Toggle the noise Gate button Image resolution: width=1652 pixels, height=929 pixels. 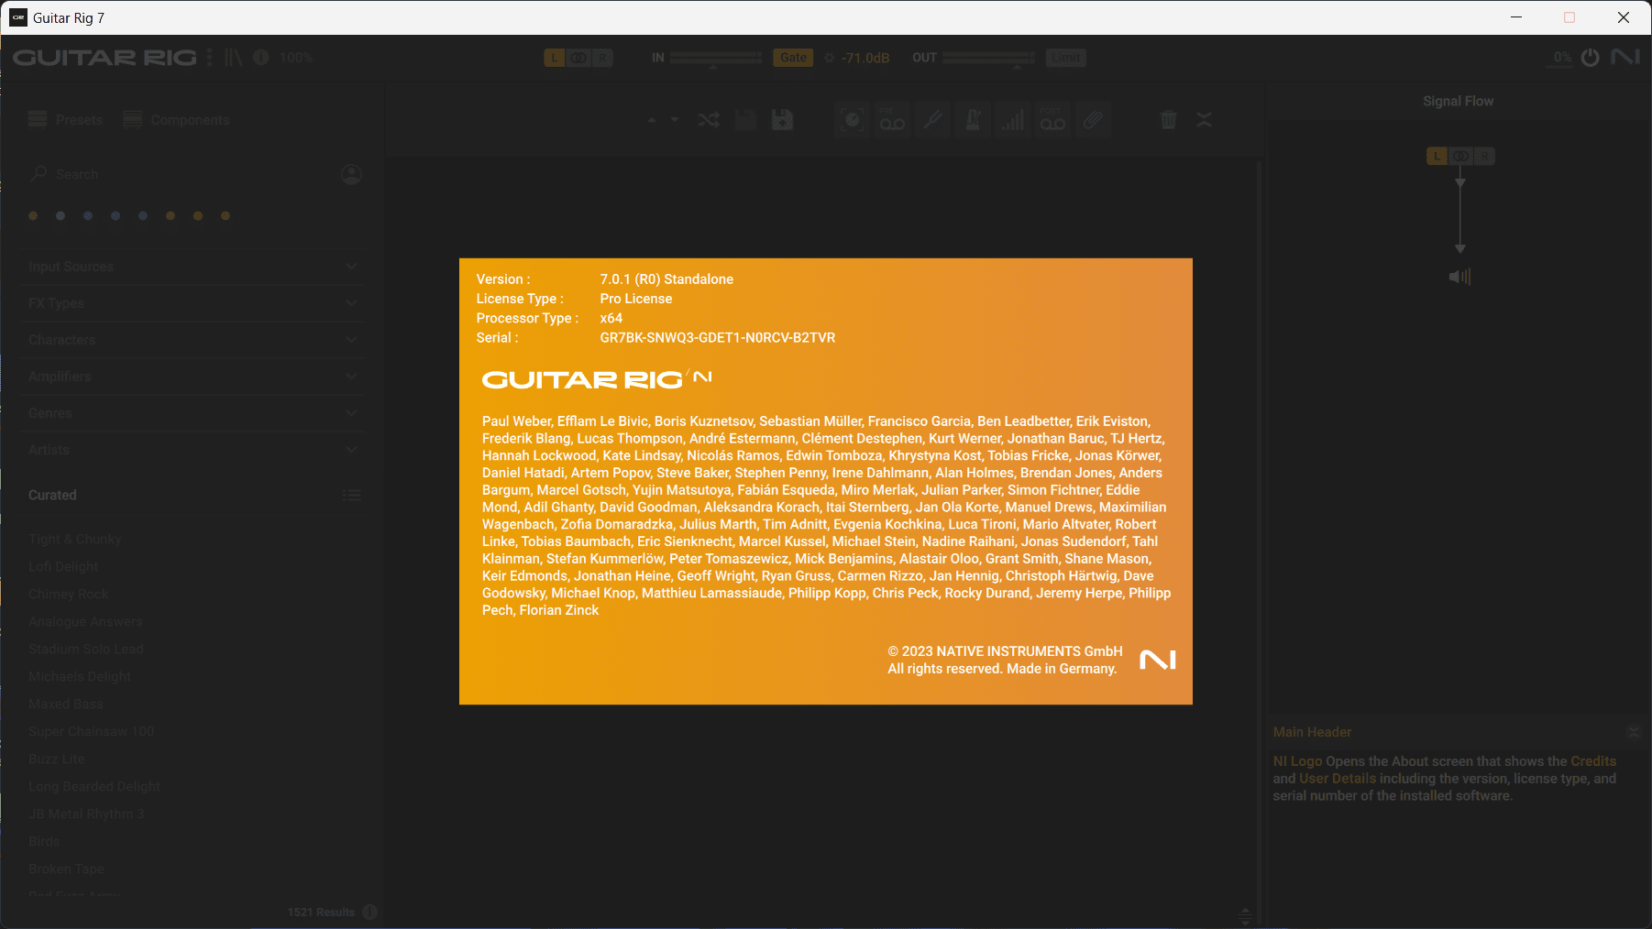pos(793,58)
